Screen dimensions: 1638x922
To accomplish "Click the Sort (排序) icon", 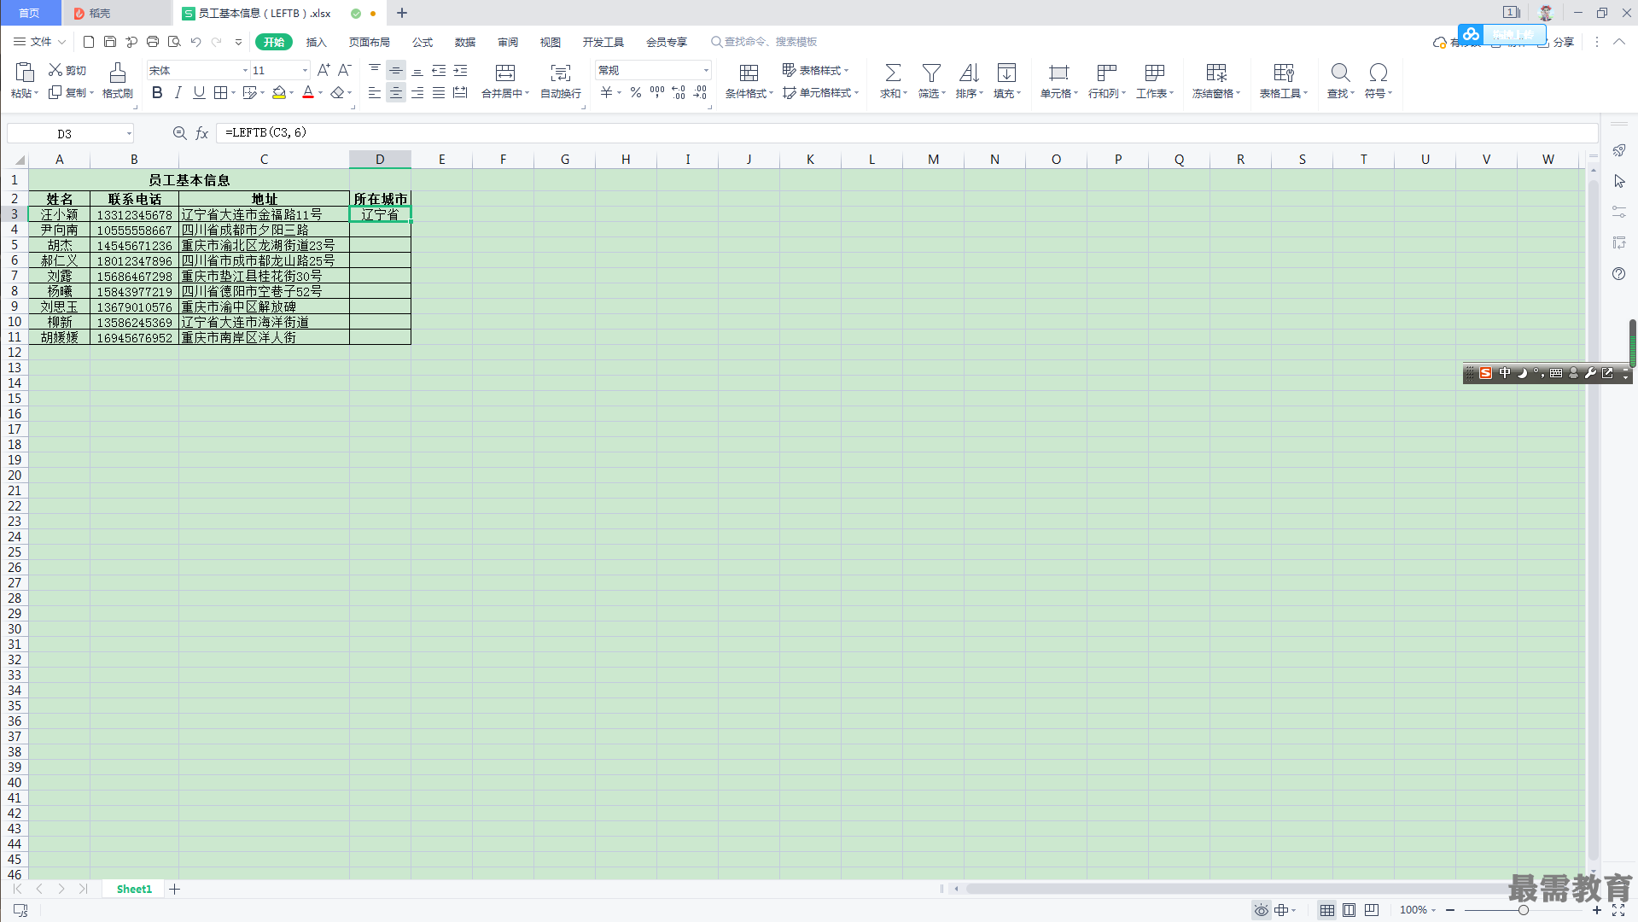I will pyautogui.click(x=969, y=73).
